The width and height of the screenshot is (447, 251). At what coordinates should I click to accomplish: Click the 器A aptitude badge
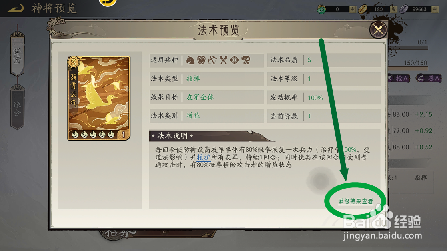pos(429,78)
